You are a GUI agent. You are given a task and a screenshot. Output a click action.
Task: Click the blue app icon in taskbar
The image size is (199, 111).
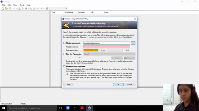(x=68, y=108)
